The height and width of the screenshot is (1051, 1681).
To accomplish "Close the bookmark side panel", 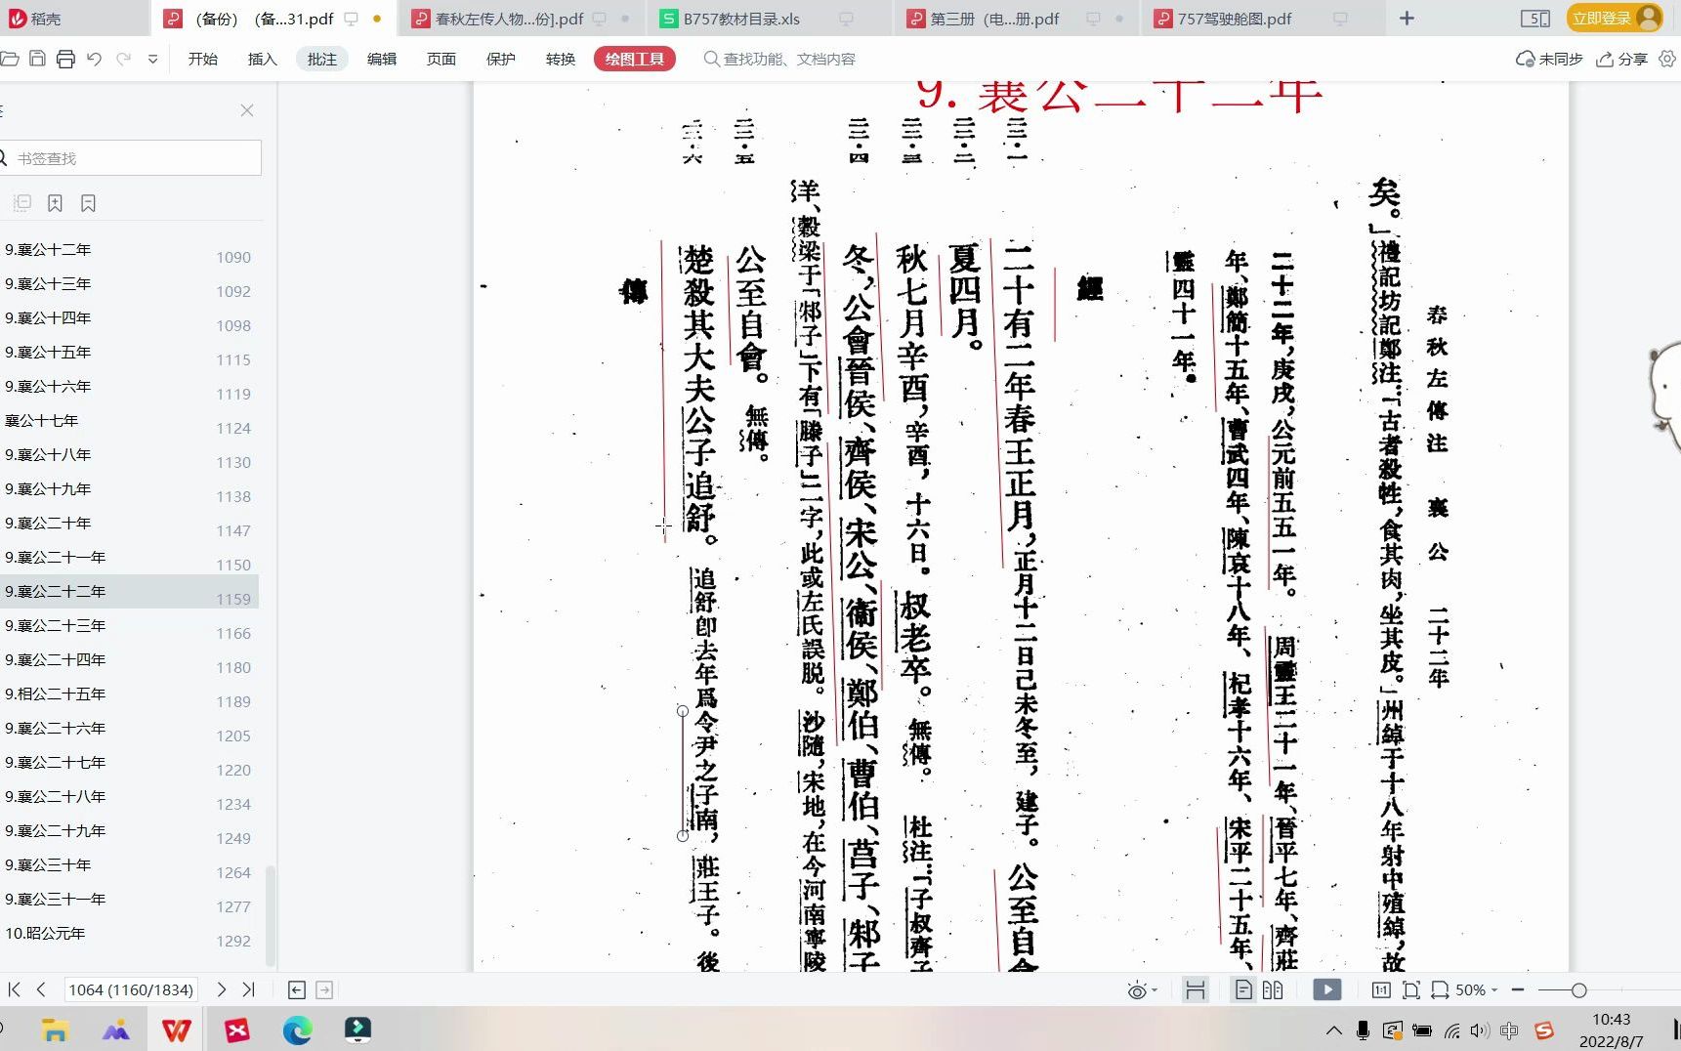I will point(247,110).
